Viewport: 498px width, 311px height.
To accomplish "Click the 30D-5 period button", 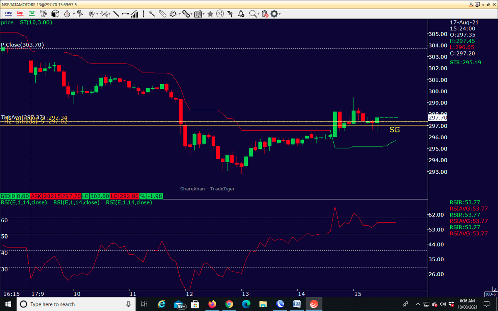I will [491, 294].
